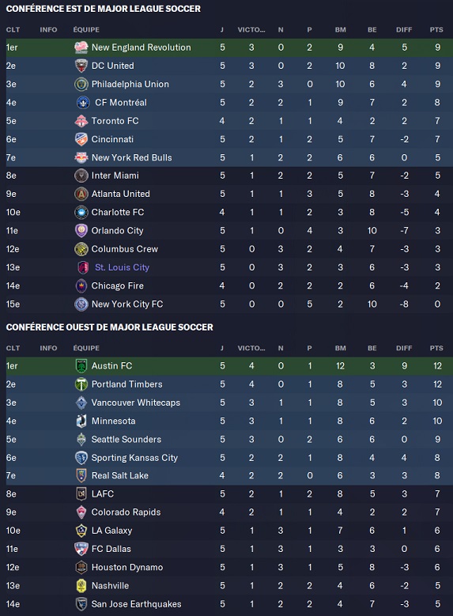Select the New York City FC row
This screenshot has width=453, height=616.
coord(229,304)
